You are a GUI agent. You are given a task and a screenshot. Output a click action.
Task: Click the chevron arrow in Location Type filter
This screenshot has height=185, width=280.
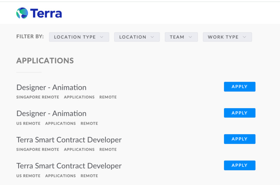[102, 37]
